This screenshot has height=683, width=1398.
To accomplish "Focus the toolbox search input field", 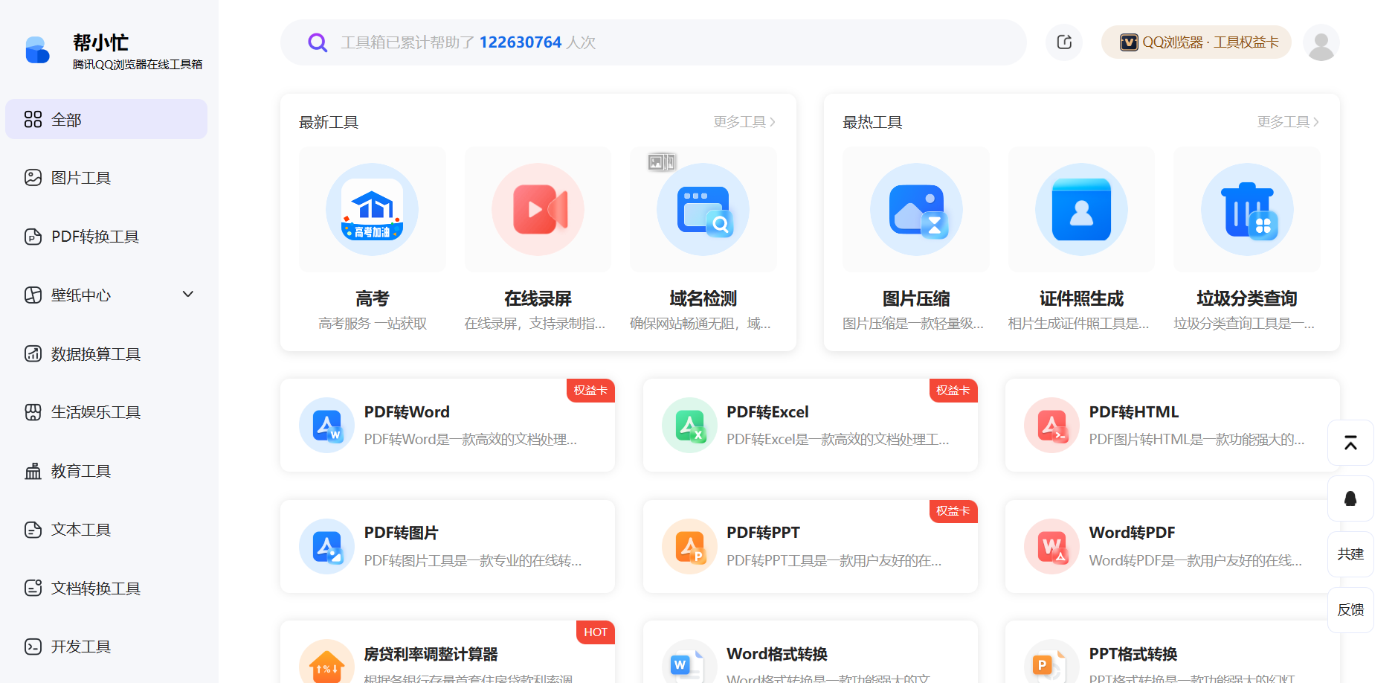I will click(x=653, y=42).
